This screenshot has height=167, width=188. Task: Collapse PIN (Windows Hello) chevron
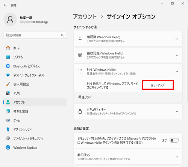click(177, 71)
